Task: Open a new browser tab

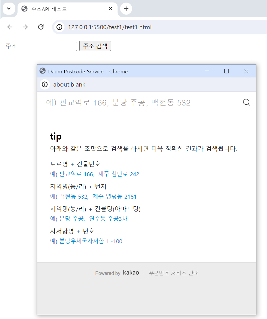Action: [x=126, y=9]
